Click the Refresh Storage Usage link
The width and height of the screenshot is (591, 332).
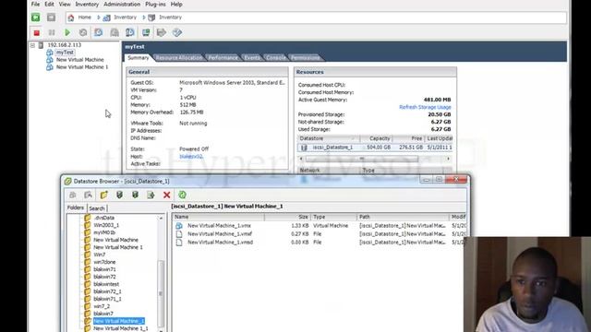pos(425,107)
